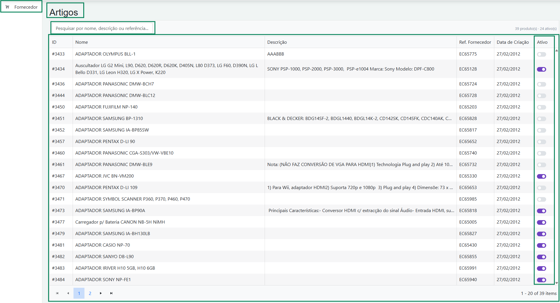This screenshot has width=560, height=303.
Task: Toggle active state for ADAPTADOR PANASONIC DMW-BCH7
Action: 541,84
